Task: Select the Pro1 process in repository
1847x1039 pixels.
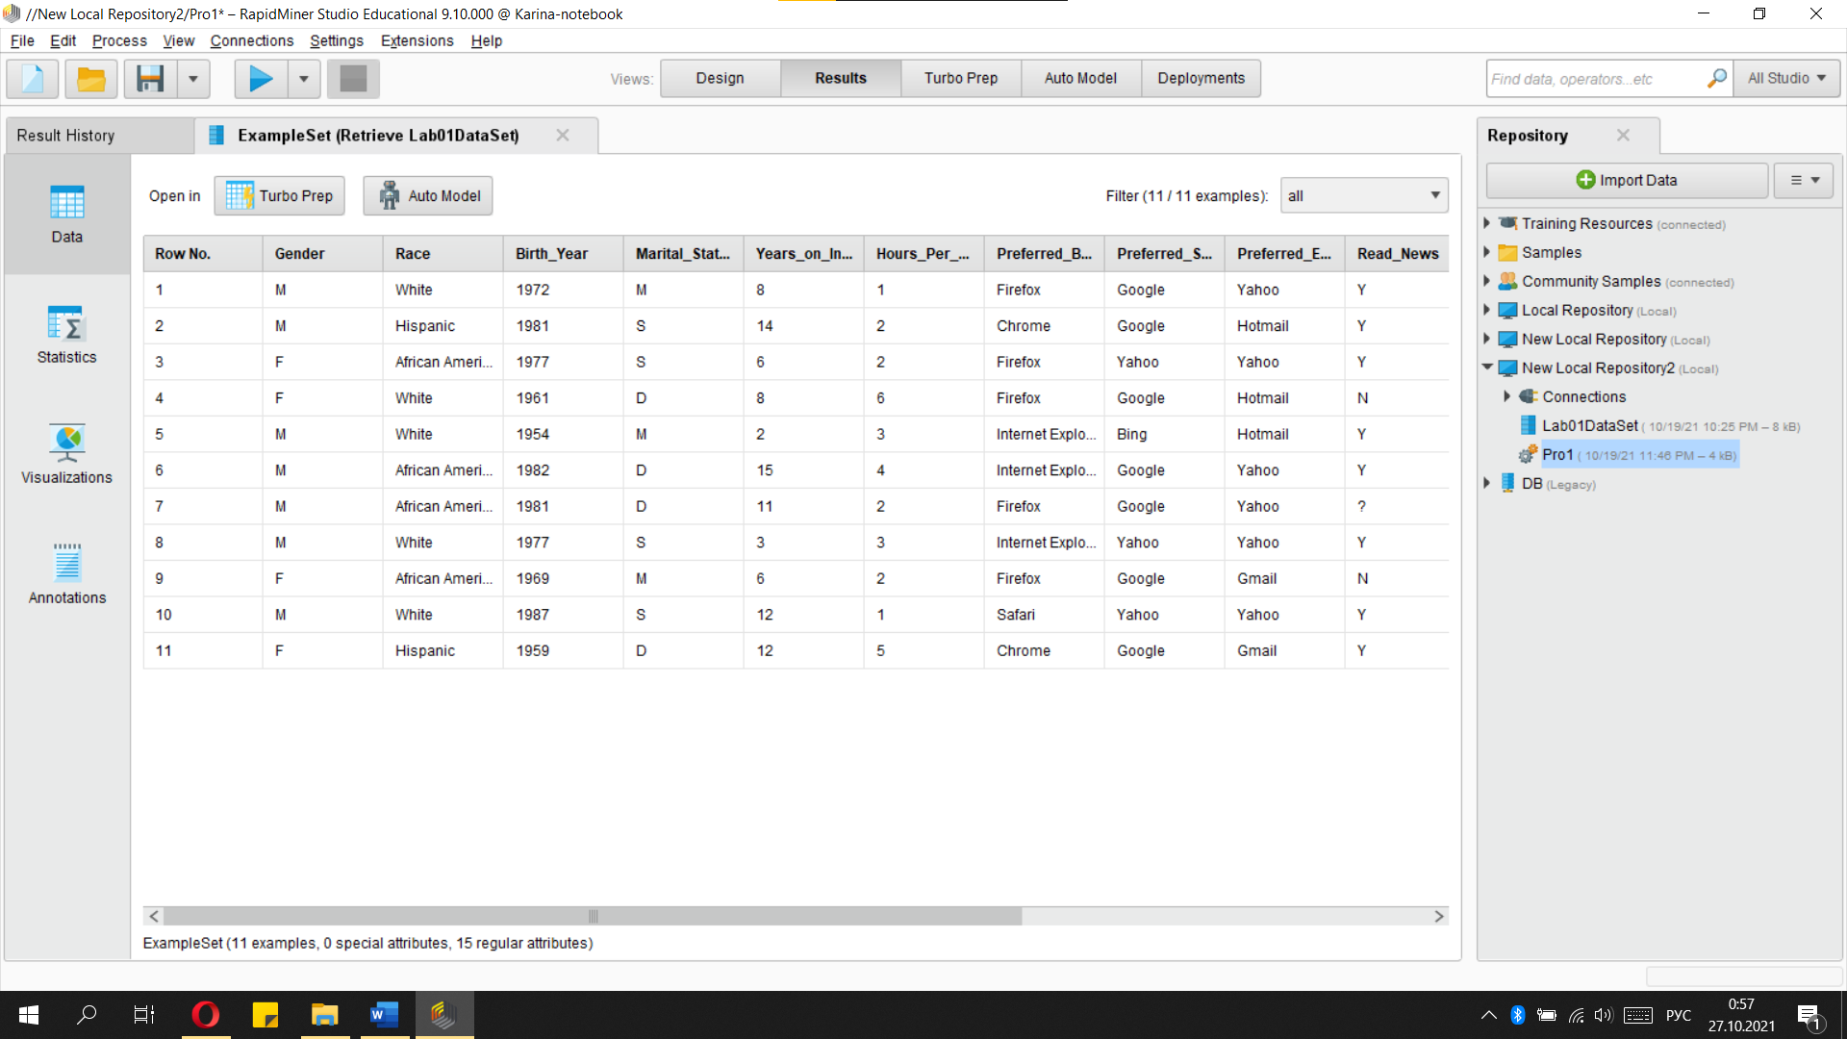Action: [x=1557, y=454]
